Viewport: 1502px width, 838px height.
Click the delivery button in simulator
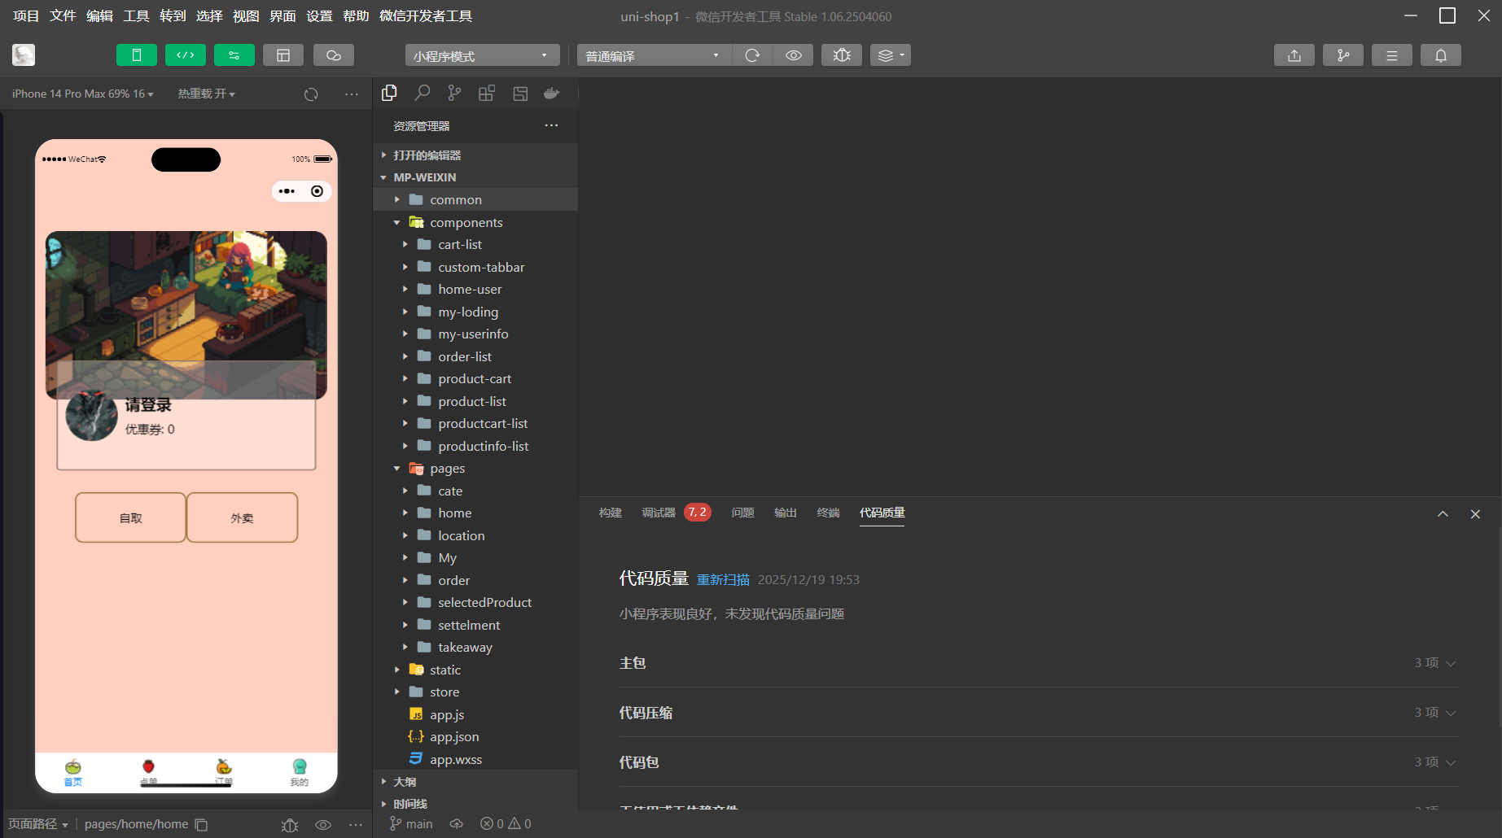click(243, 517)
